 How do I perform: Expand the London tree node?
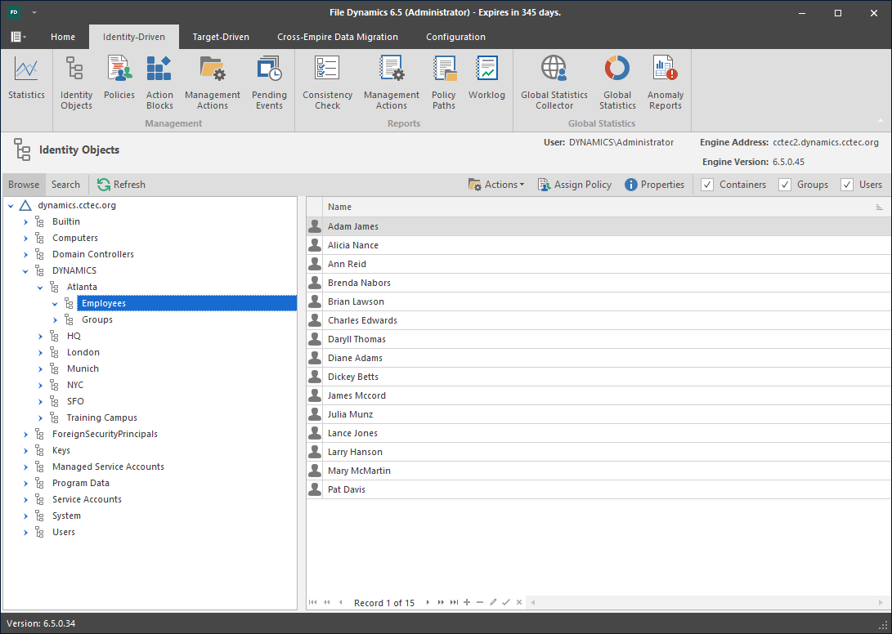(41, 352)
